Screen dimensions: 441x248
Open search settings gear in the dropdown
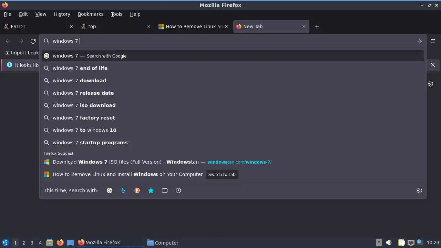tap(419, 190)
